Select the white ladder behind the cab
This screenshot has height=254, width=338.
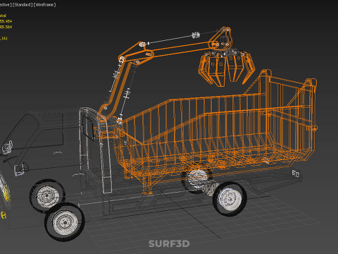point(106,157)
